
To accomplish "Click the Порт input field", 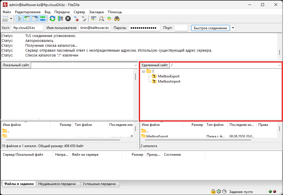I will coord(181,28).
